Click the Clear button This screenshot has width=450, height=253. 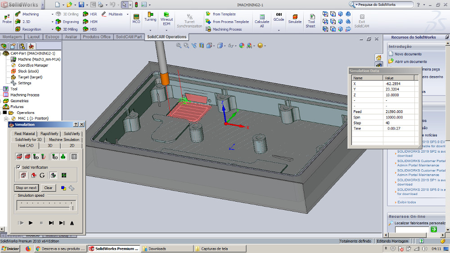pyautogui.click(x=48, y=188)
